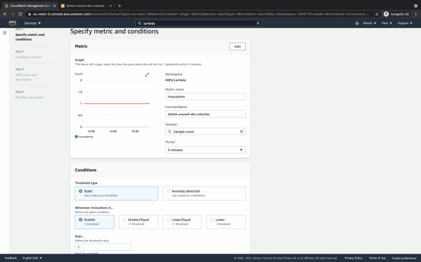421x262 pixels.
Task: Open the notifications bell
Action: coord(357,24)
